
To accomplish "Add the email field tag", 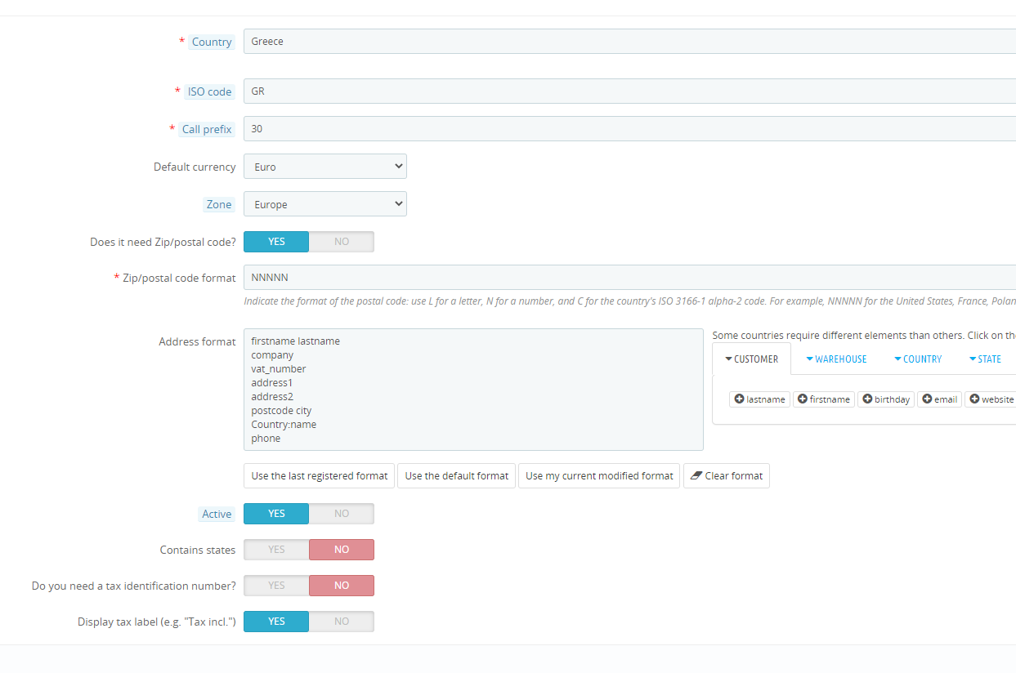I will [939, 399].
